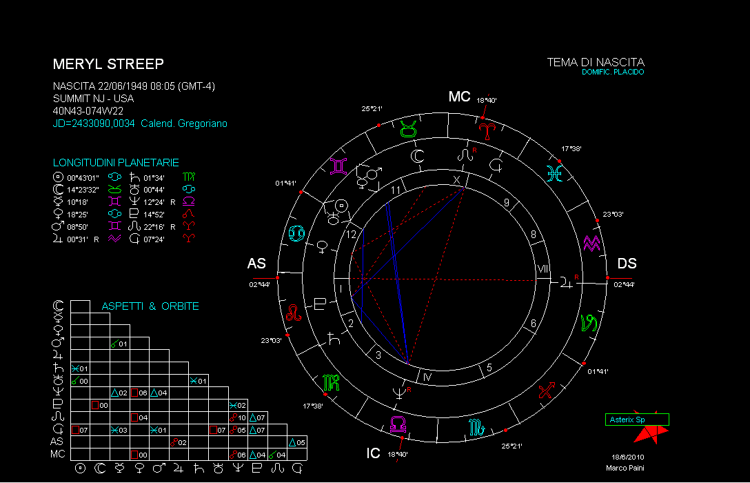Click the Venus longitude value 18°25'

tap(77, 215)
